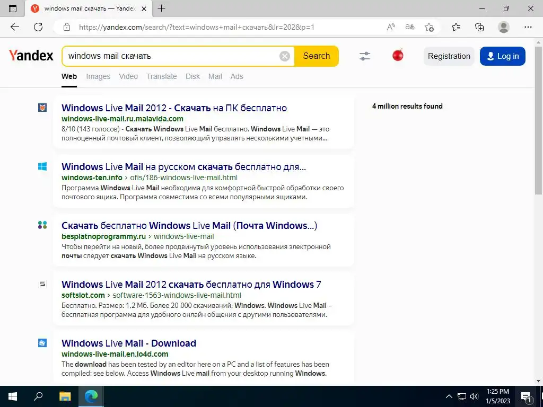Open Windows Live Mail 2012 malavida result
Viewport: 543px width, 407px height.
coord(174,108)
